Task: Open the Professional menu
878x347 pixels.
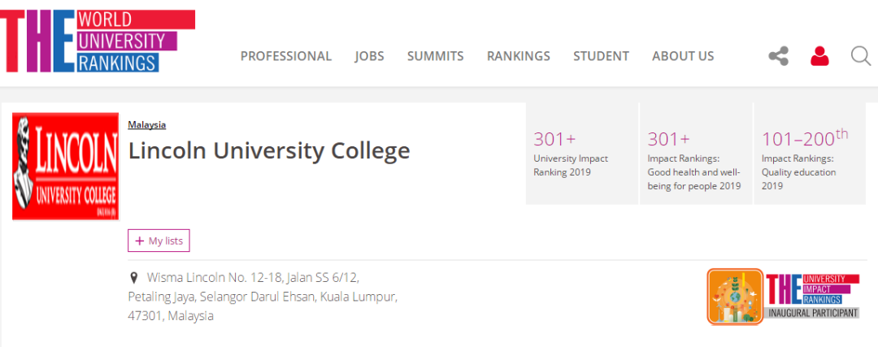Action: (286, 56)
